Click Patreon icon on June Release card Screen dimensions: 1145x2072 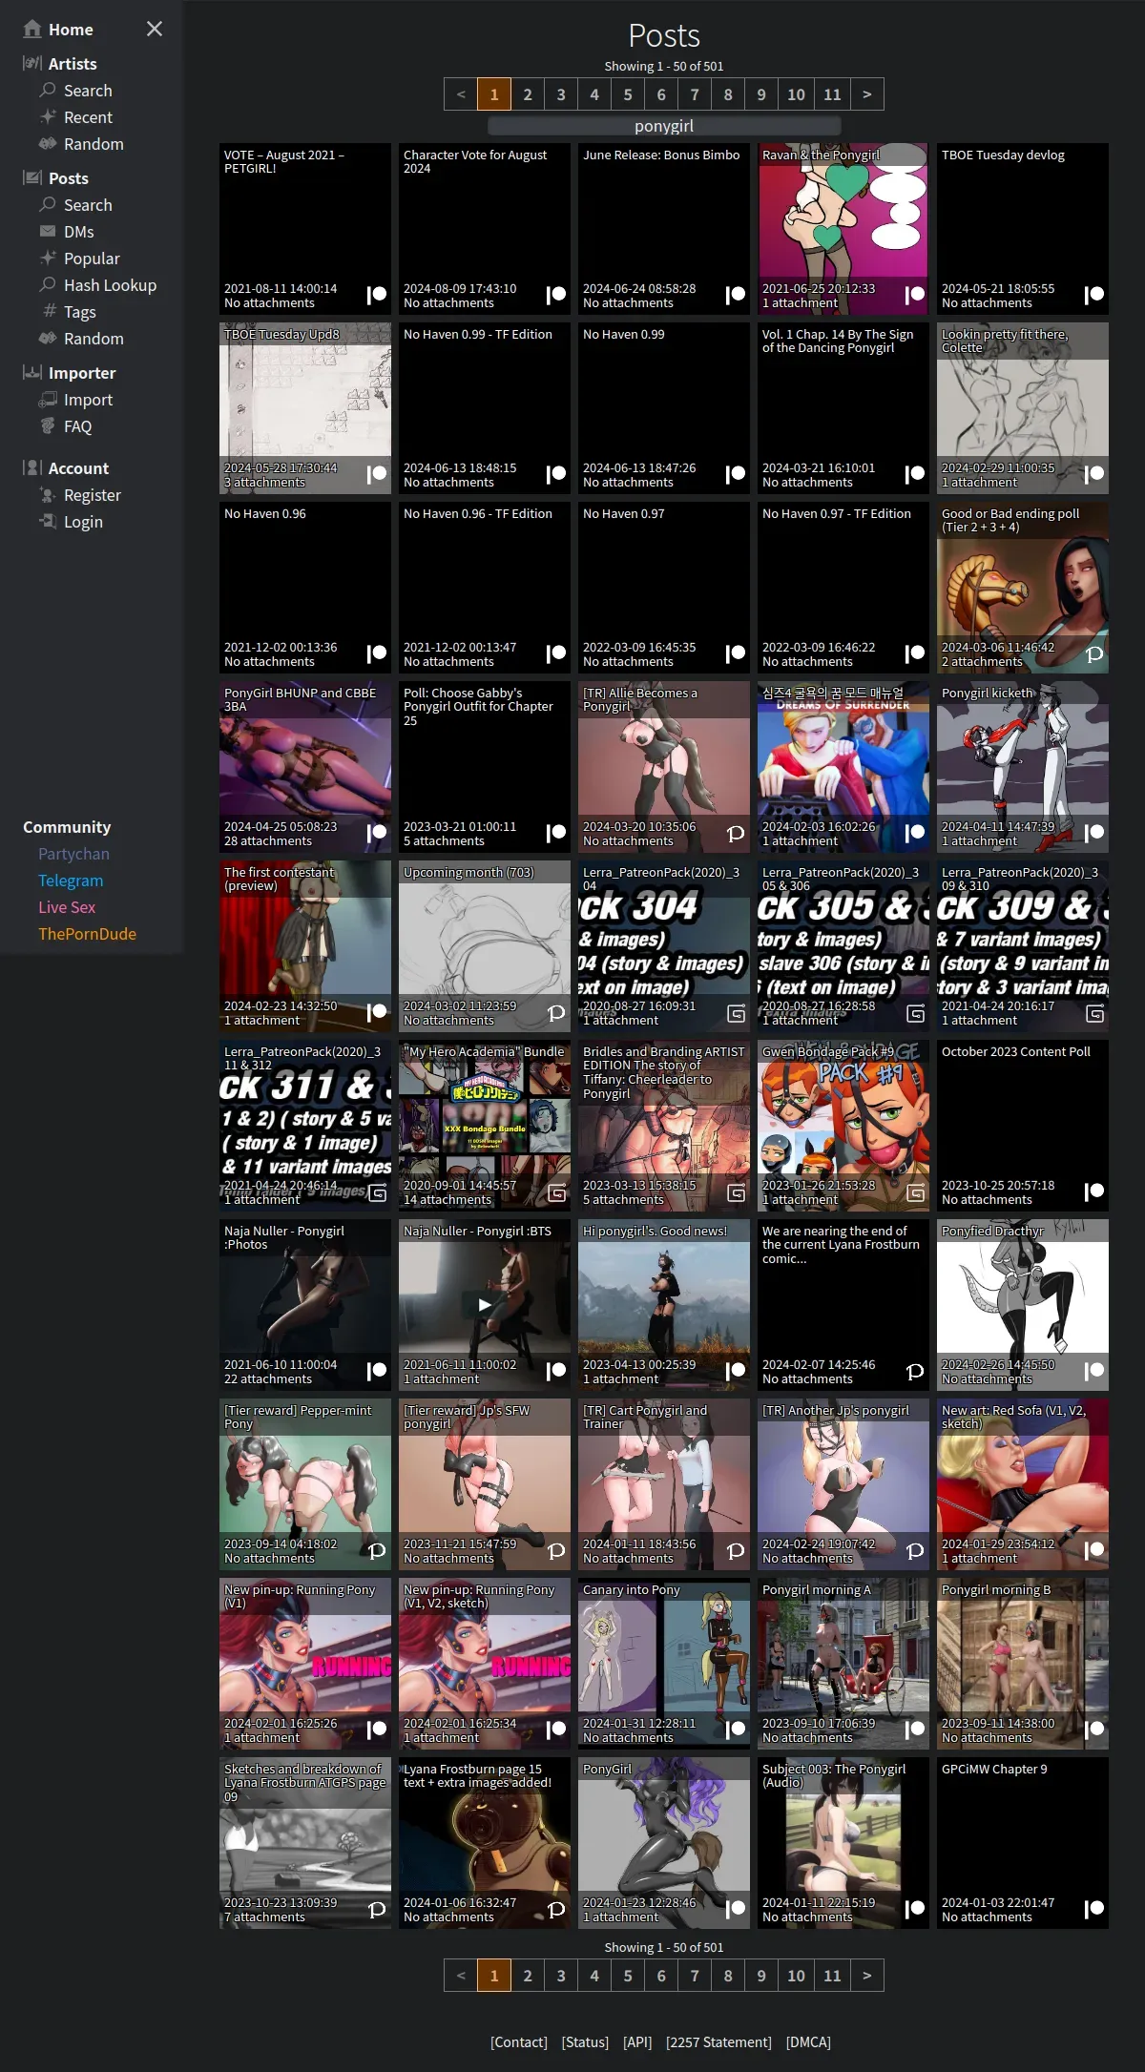point(736,296)
